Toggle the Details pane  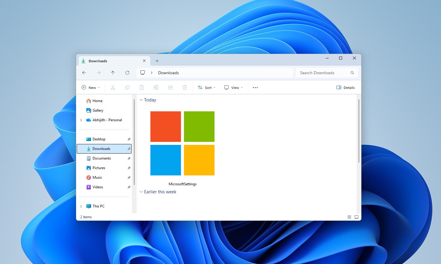pos(345,88)
